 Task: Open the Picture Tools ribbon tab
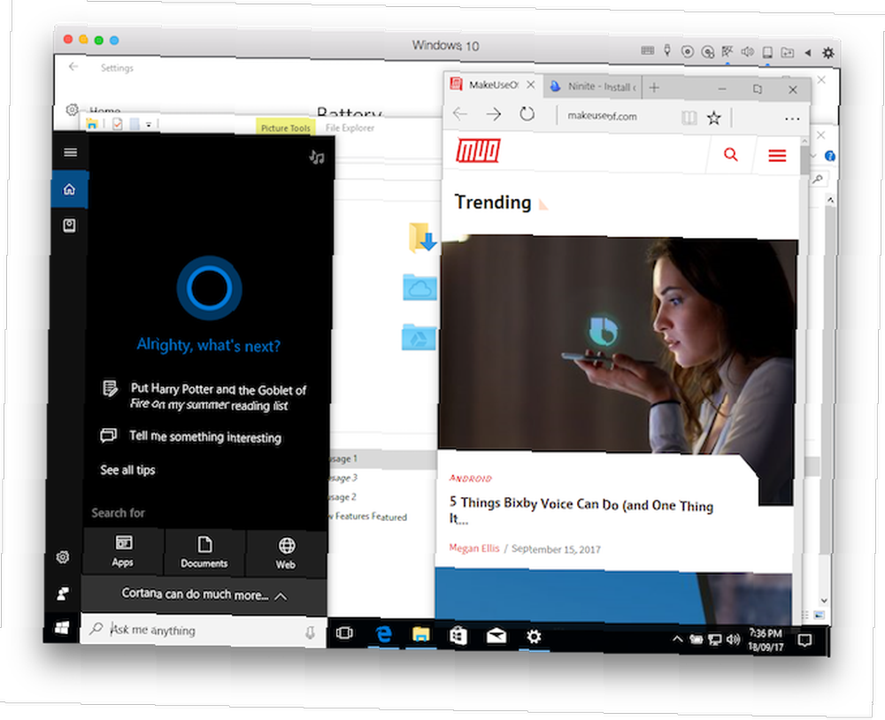click(286, 127)
